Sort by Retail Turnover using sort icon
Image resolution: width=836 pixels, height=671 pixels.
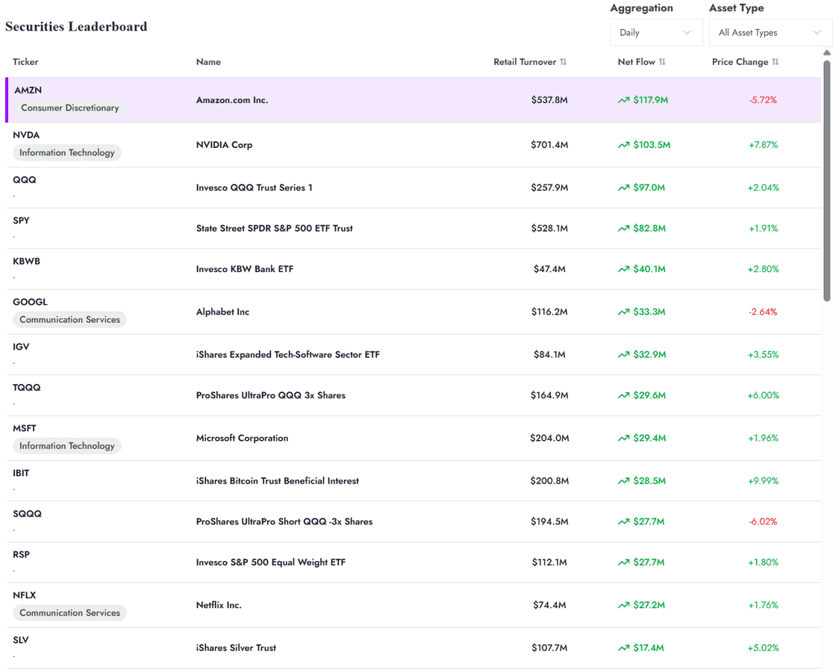pyautogui.click(x=564, y=62)
